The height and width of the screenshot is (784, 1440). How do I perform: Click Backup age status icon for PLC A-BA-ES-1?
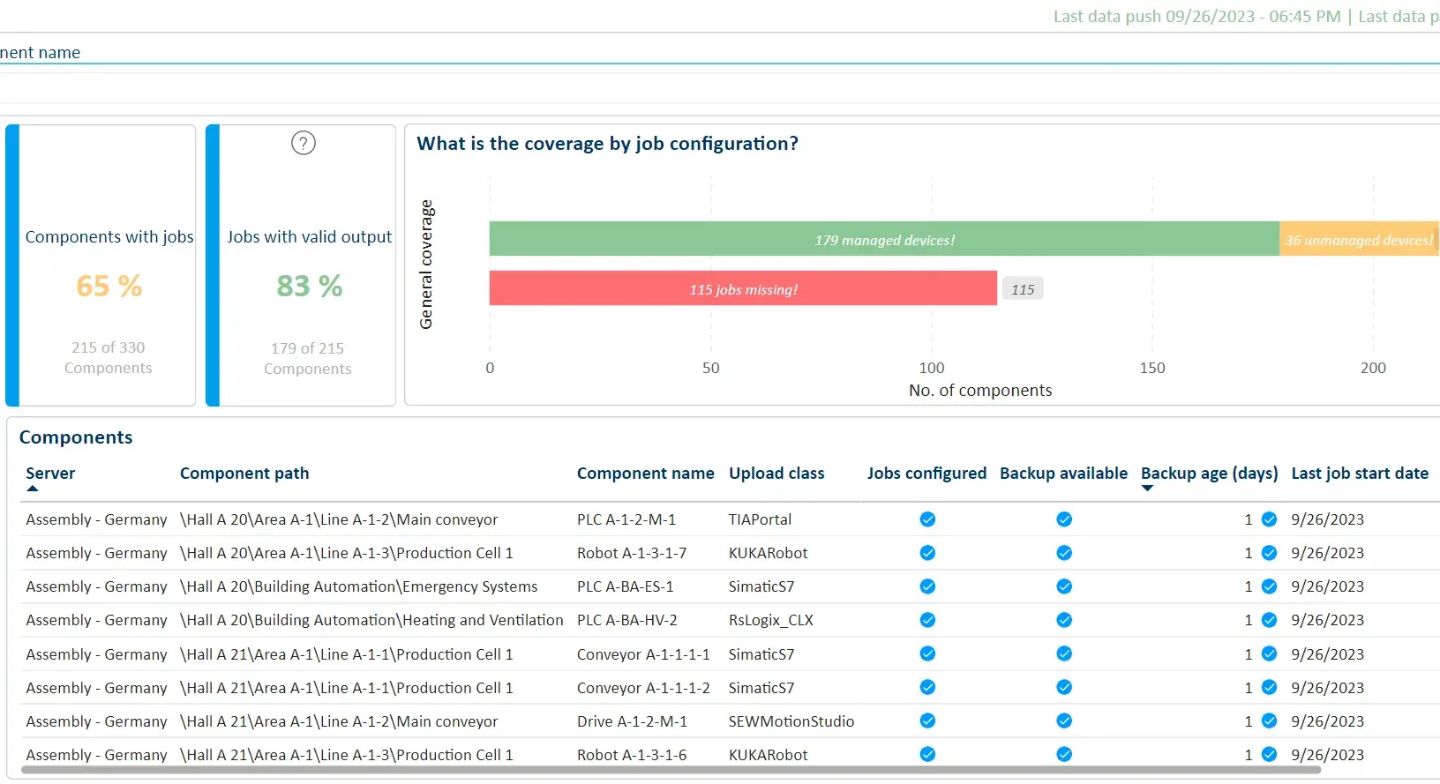(1269, 586)
